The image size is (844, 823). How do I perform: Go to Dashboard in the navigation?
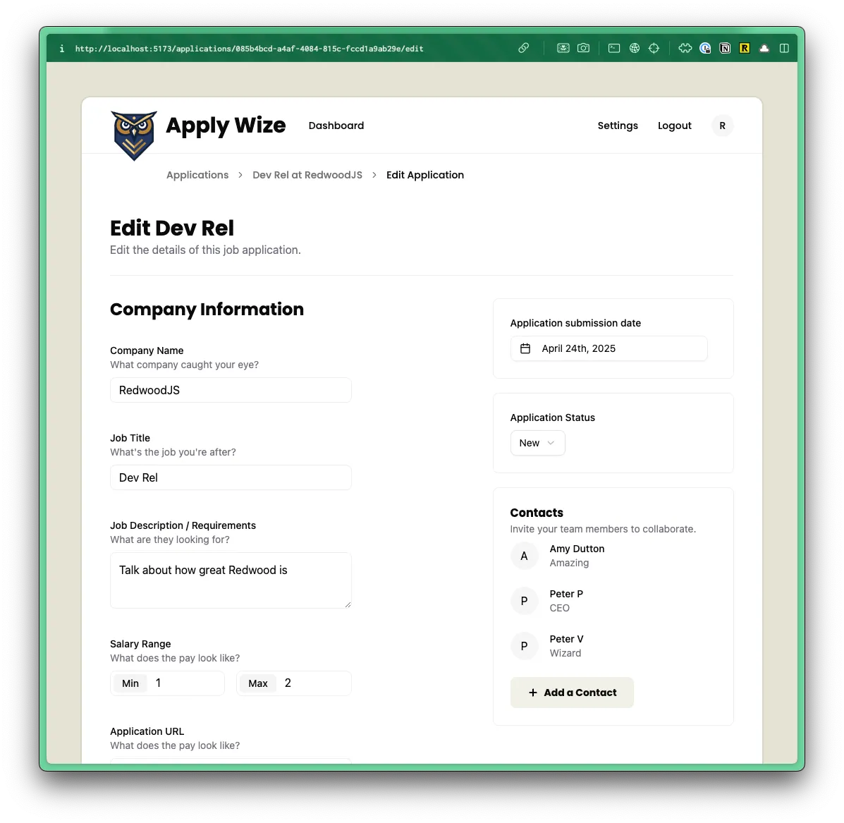336,126
